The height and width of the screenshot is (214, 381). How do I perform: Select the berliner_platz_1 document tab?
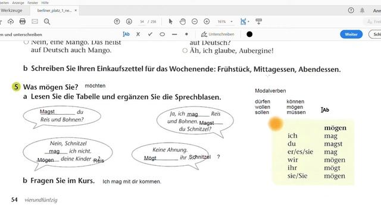54,11
